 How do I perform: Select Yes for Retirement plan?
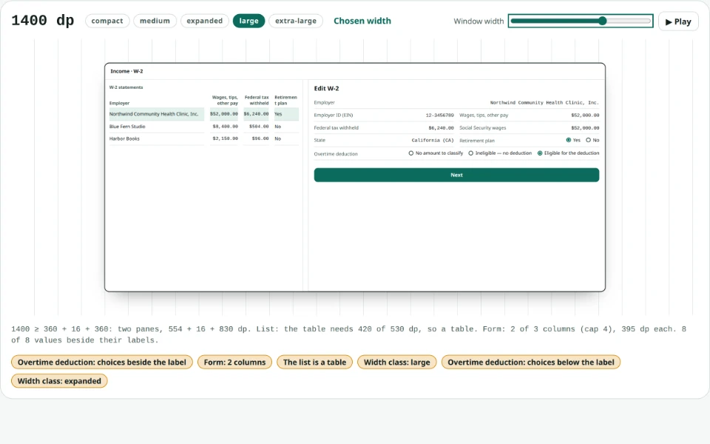click(572, 140)
